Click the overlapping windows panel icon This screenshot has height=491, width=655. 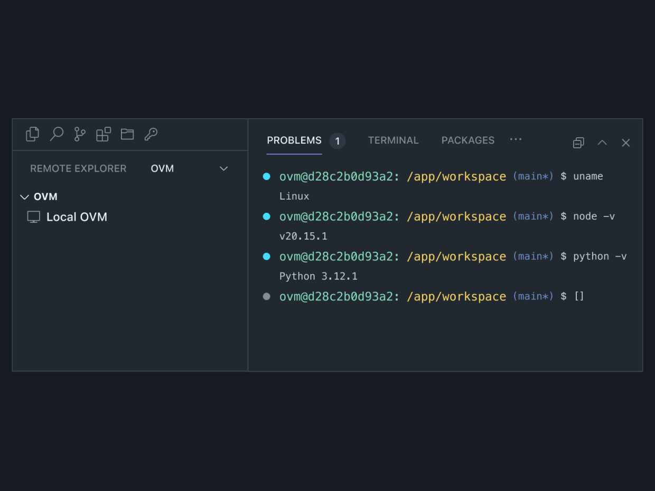(578, 143)
